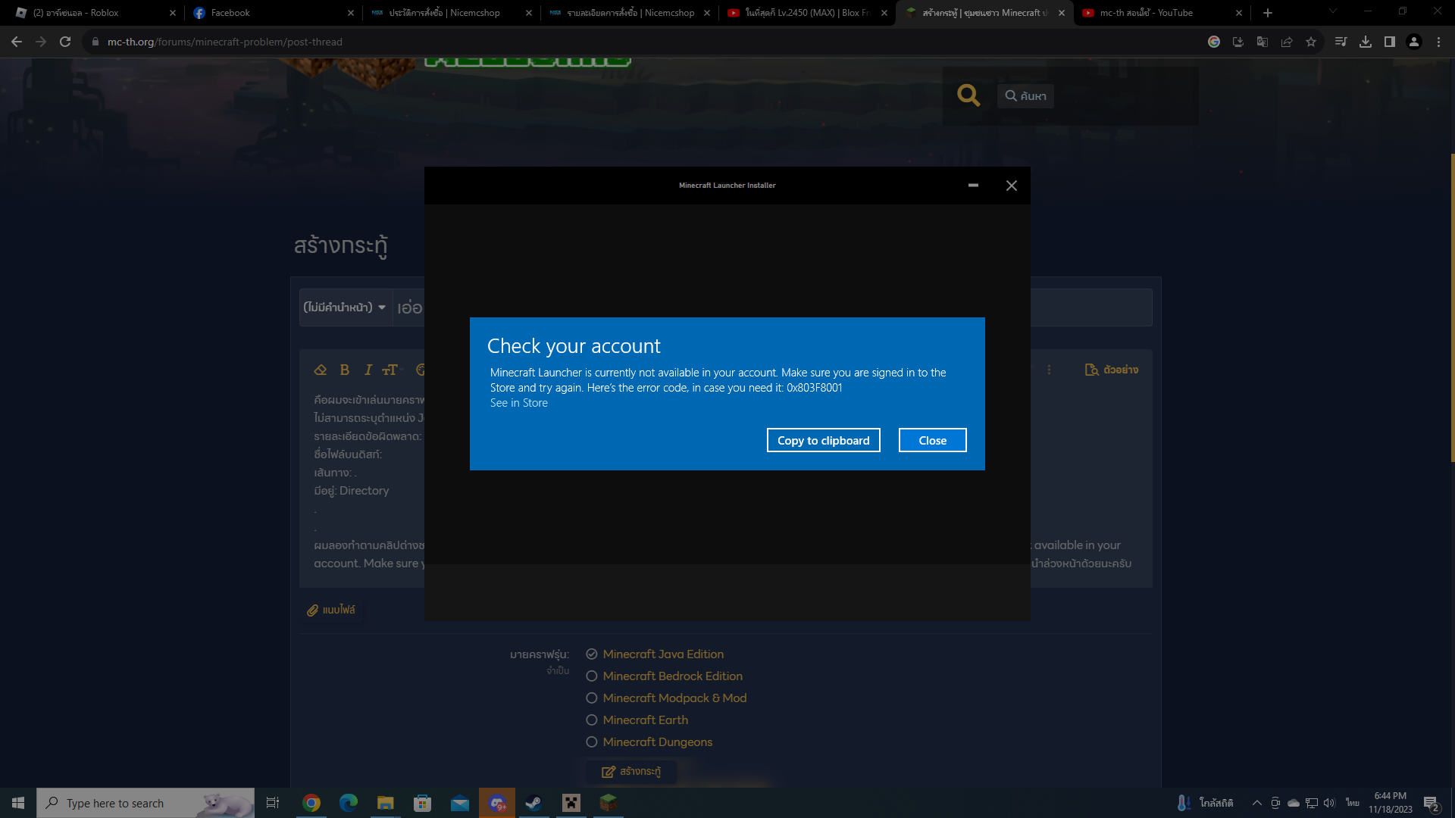The width and height of the screenshot is (1455, 818).
Task: Click the Type here to search box
Action: (145, 803)
